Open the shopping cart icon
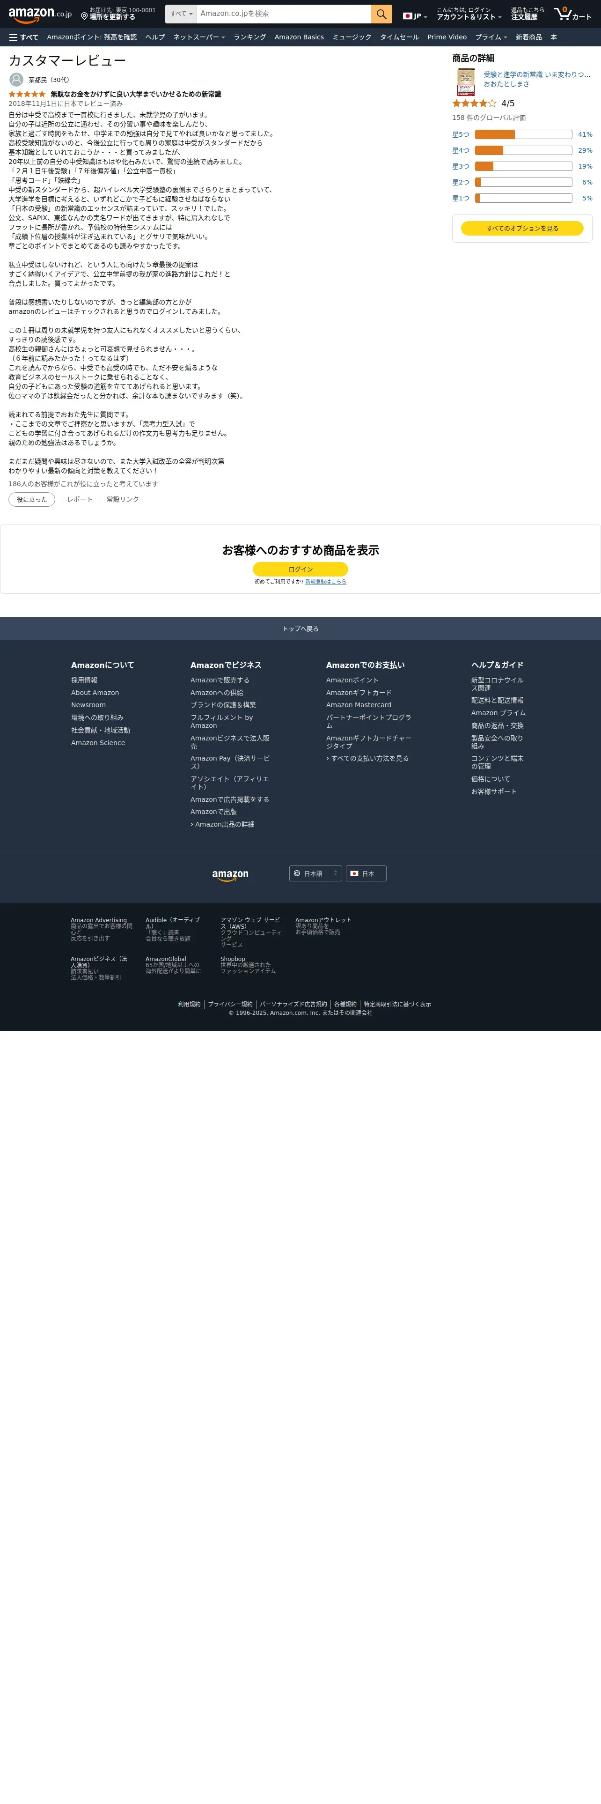Viewport: 601px width, 1804px height. coord(572,14)
